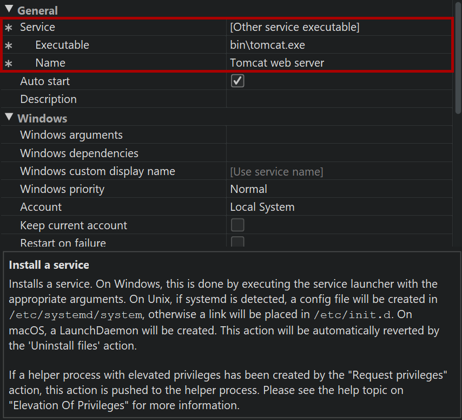
Task: Click the asterisk beside Service
Action: tap(8, 27)
